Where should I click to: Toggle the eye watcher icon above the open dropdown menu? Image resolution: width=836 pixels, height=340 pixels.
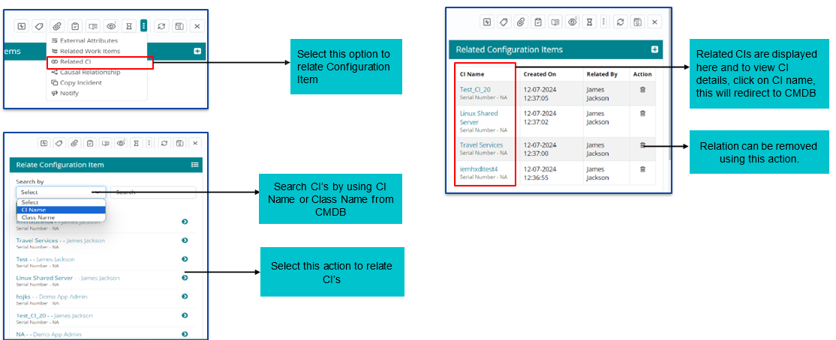111,25
